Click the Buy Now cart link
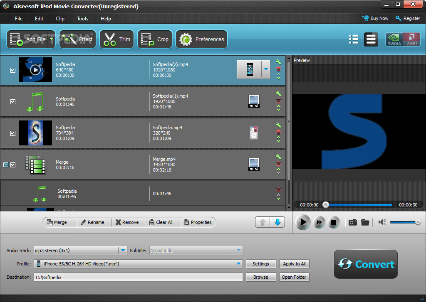Screen dimensions: 426x302 [x=375, y=18]
